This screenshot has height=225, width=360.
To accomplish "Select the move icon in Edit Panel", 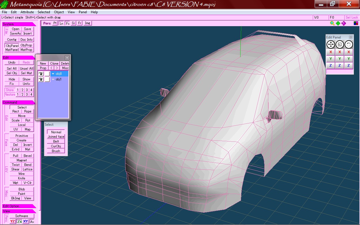I will pyautogui.click(x=330, y=44).
